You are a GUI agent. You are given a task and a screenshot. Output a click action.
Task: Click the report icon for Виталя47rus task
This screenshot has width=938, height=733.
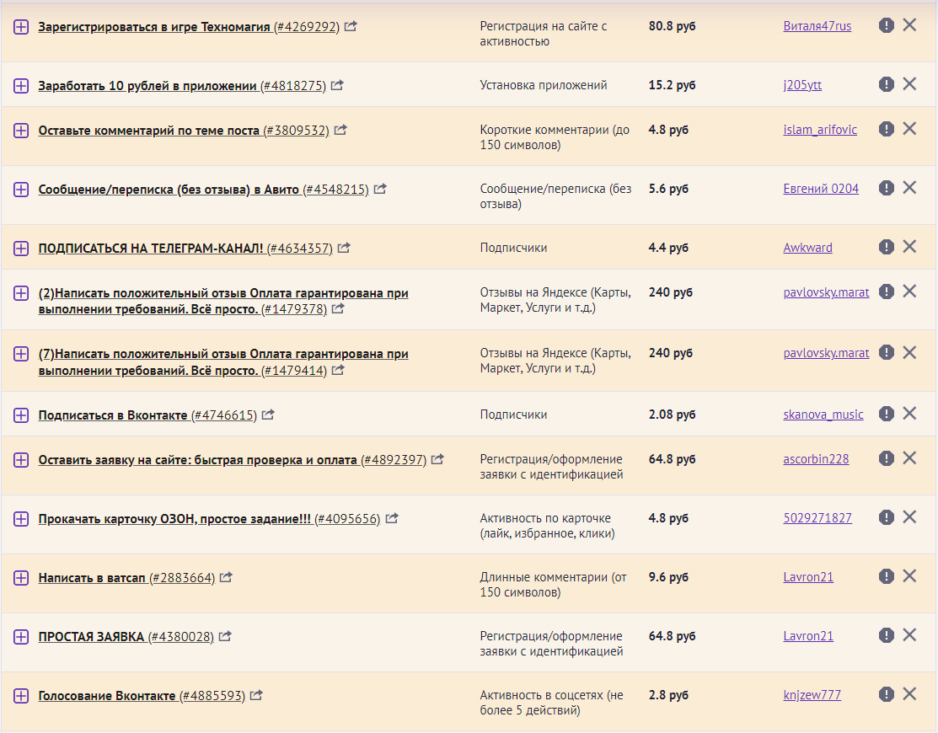886,25
